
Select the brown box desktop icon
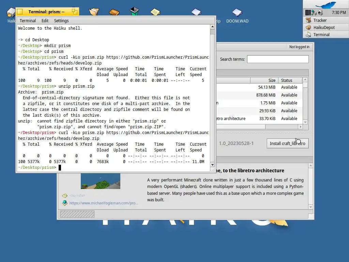pyautogui.click(x=114, y=12)
